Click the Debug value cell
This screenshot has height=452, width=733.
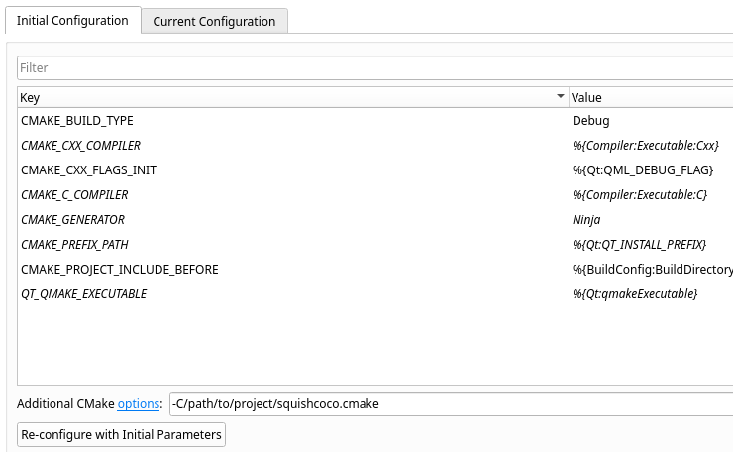point(591,121)
